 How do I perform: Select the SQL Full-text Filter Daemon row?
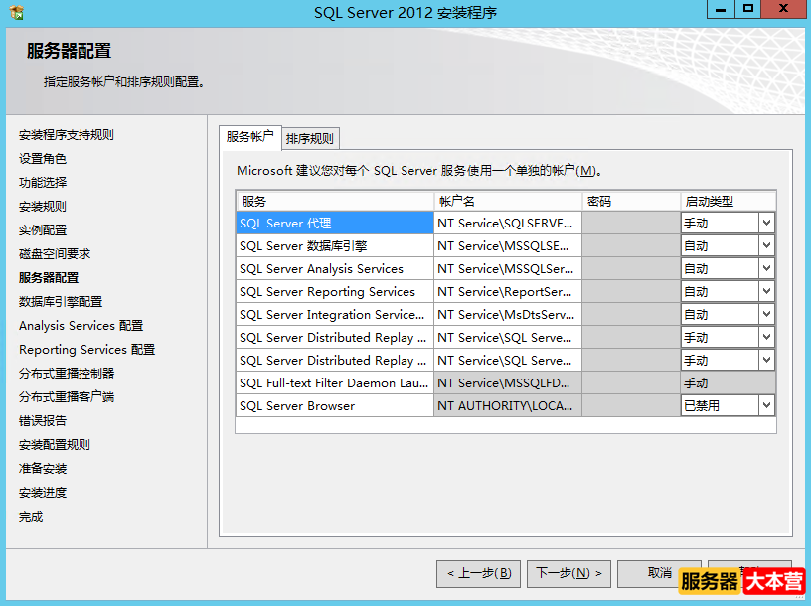[x=335, y=382]
